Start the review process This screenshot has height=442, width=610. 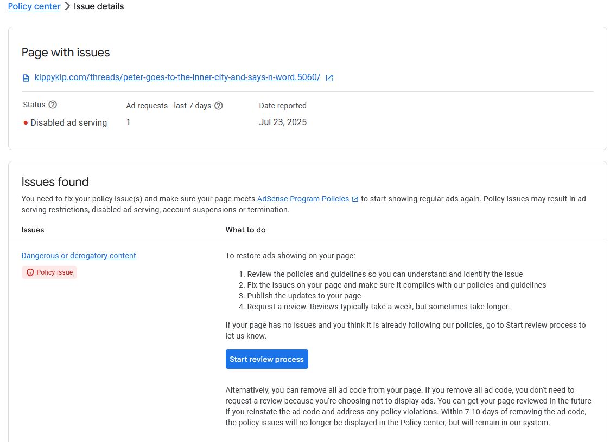point(267,359)
